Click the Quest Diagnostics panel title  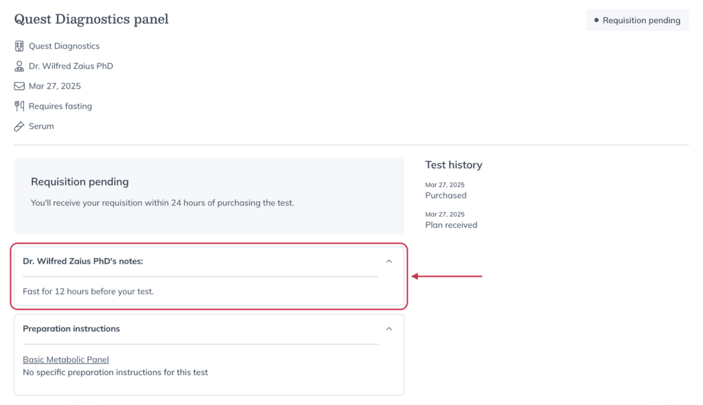[91, 19]
